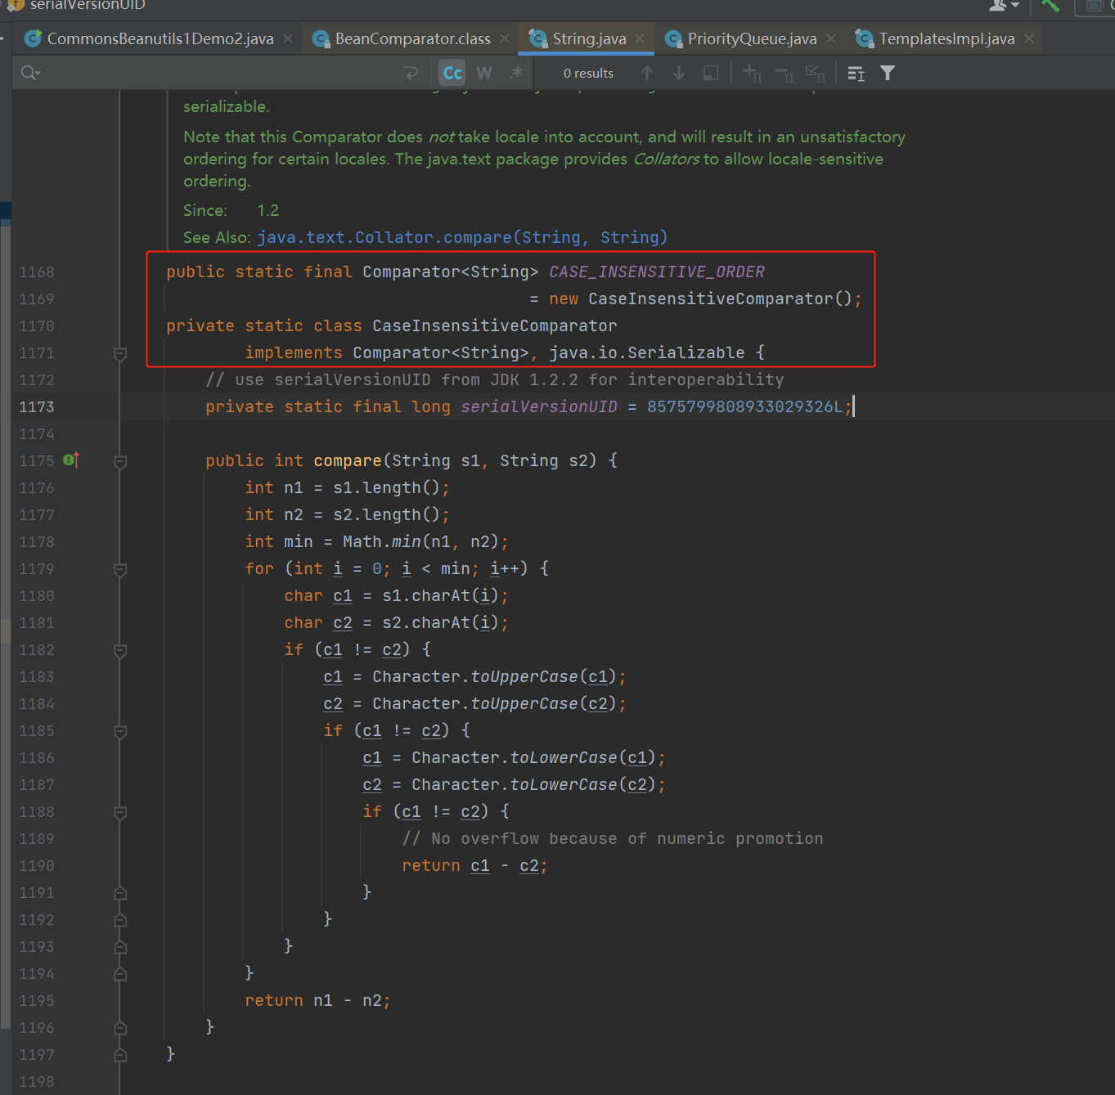Screen dimensions: 1115x1095
Task: Click fold end marker at line 1196
Action: (120, 1027)
